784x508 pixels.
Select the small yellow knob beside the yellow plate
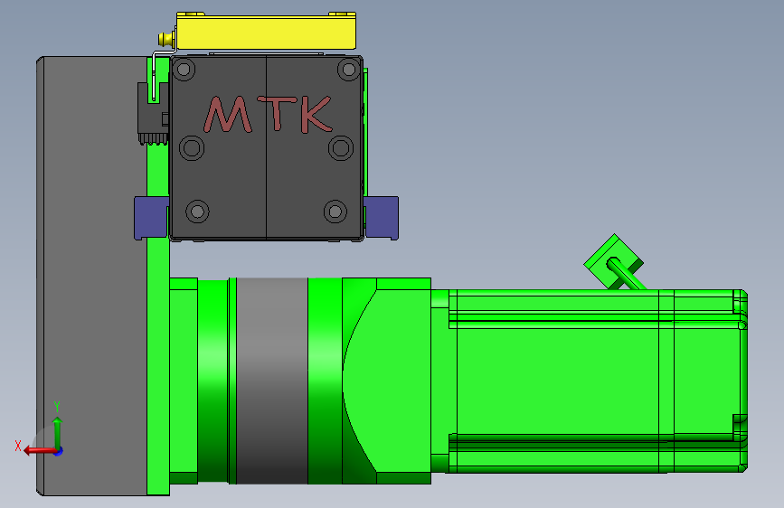(166, 40)
